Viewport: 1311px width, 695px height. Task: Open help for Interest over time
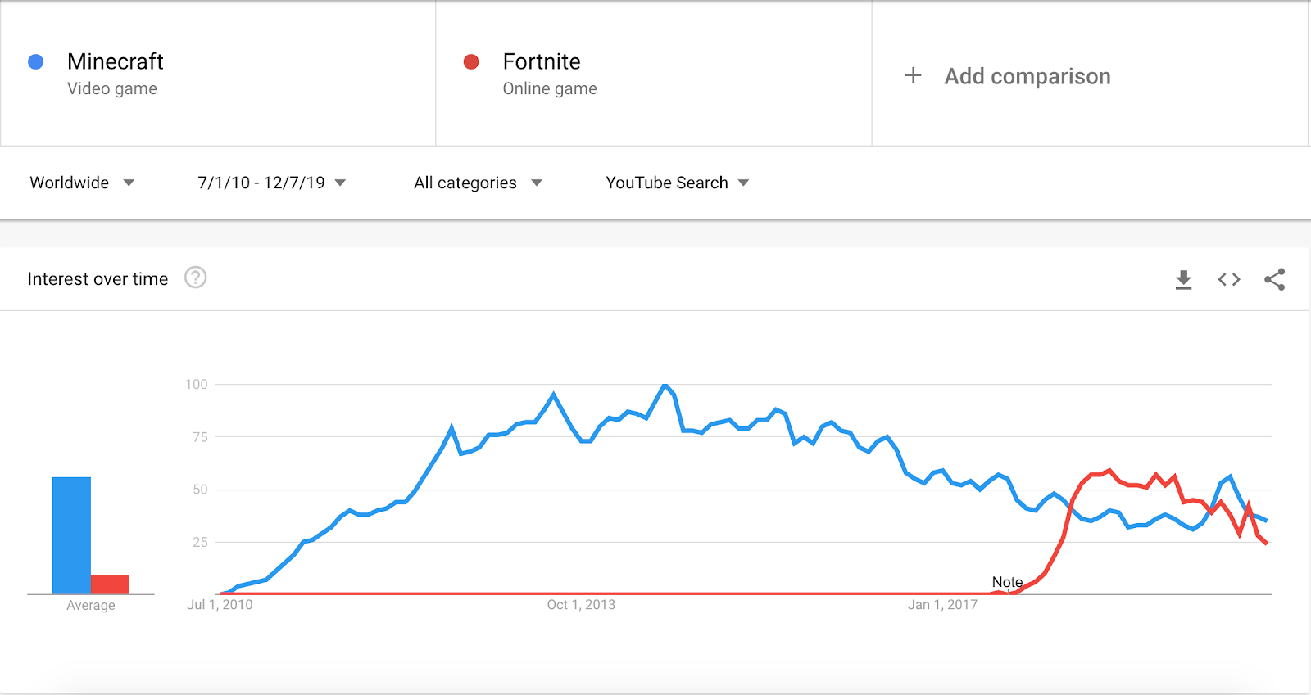coord(195,278)
